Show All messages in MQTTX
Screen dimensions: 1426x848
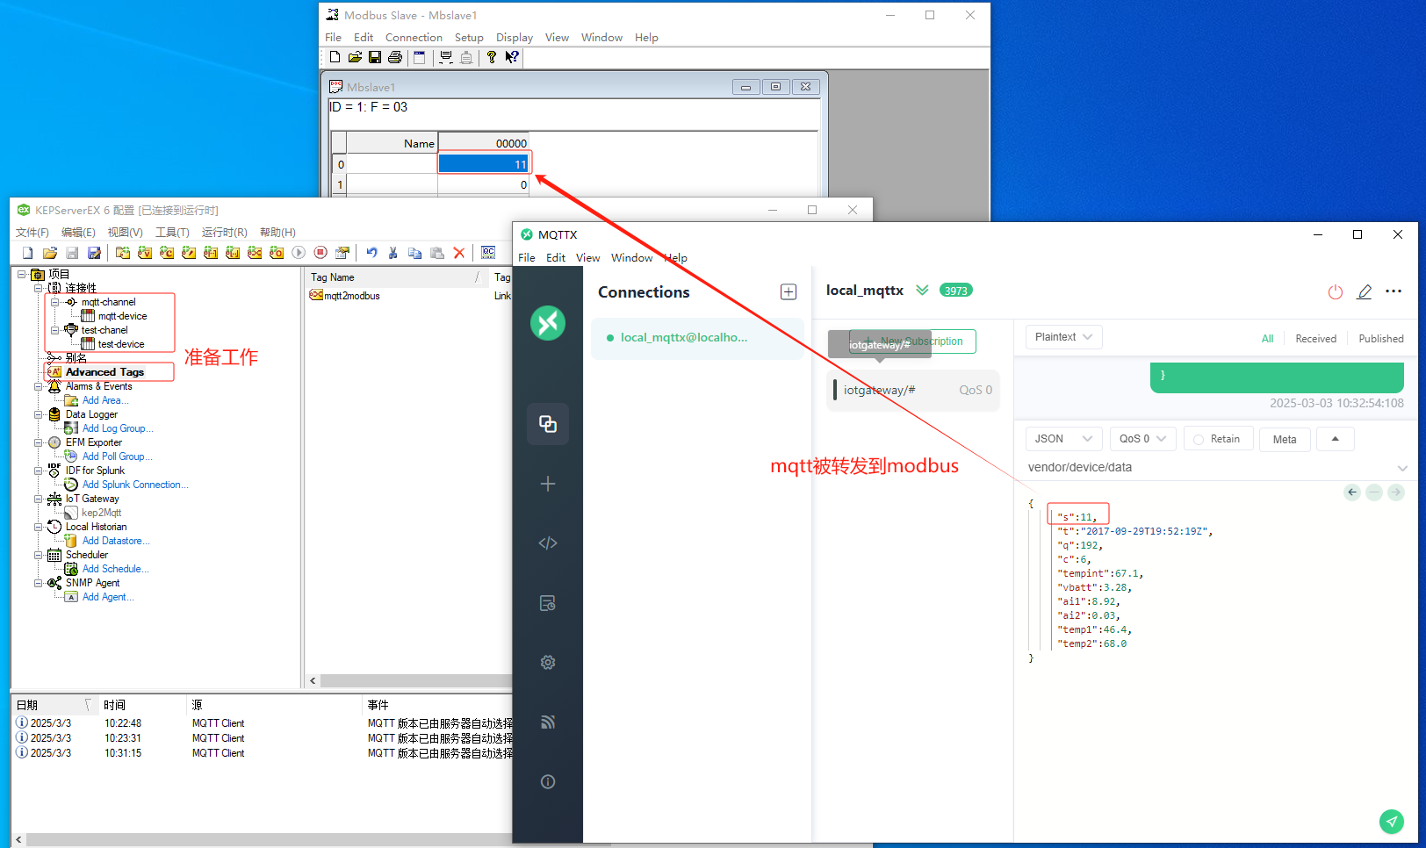tap(1267, 339)
